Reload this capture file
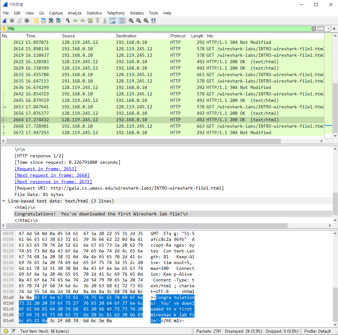The width and height of the screenshot is (338, 335). coord(58,21)
